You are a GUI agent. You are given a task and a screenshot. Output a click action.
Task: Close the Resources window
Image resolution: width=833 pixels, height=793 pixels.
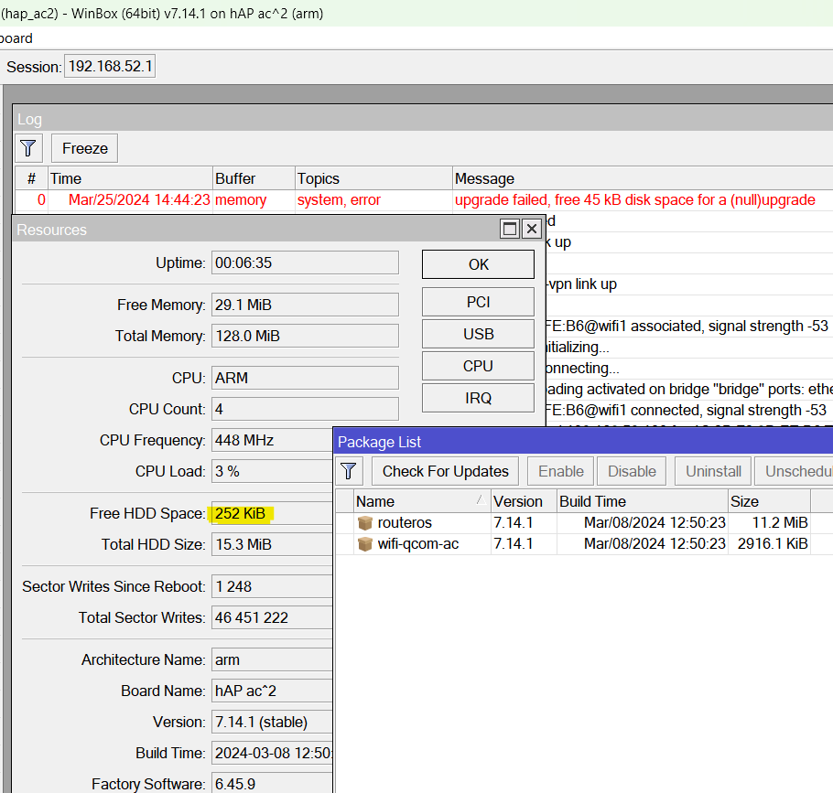[531, 229]
